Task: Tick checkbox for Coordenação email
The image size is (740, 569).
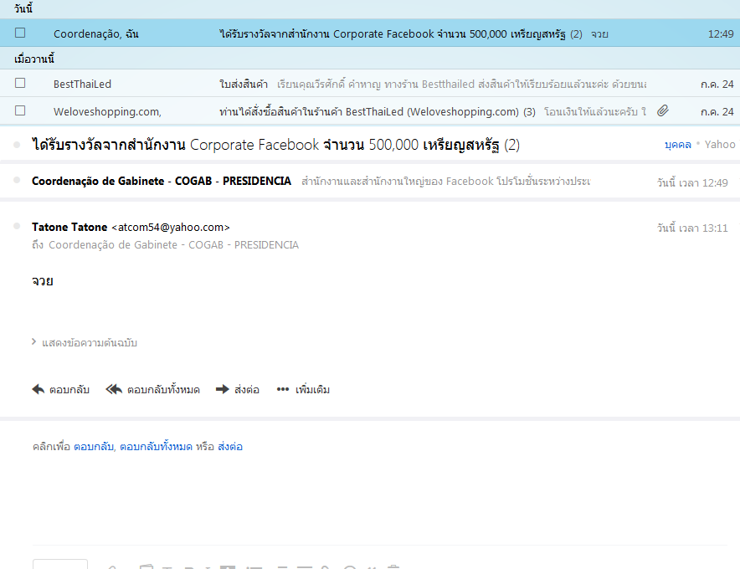Action: coord(20,33)
